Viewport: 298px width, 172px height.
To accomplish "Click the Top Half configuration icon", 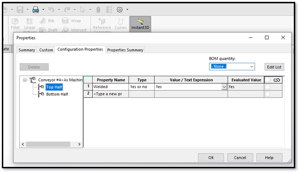I will point(41,87).
